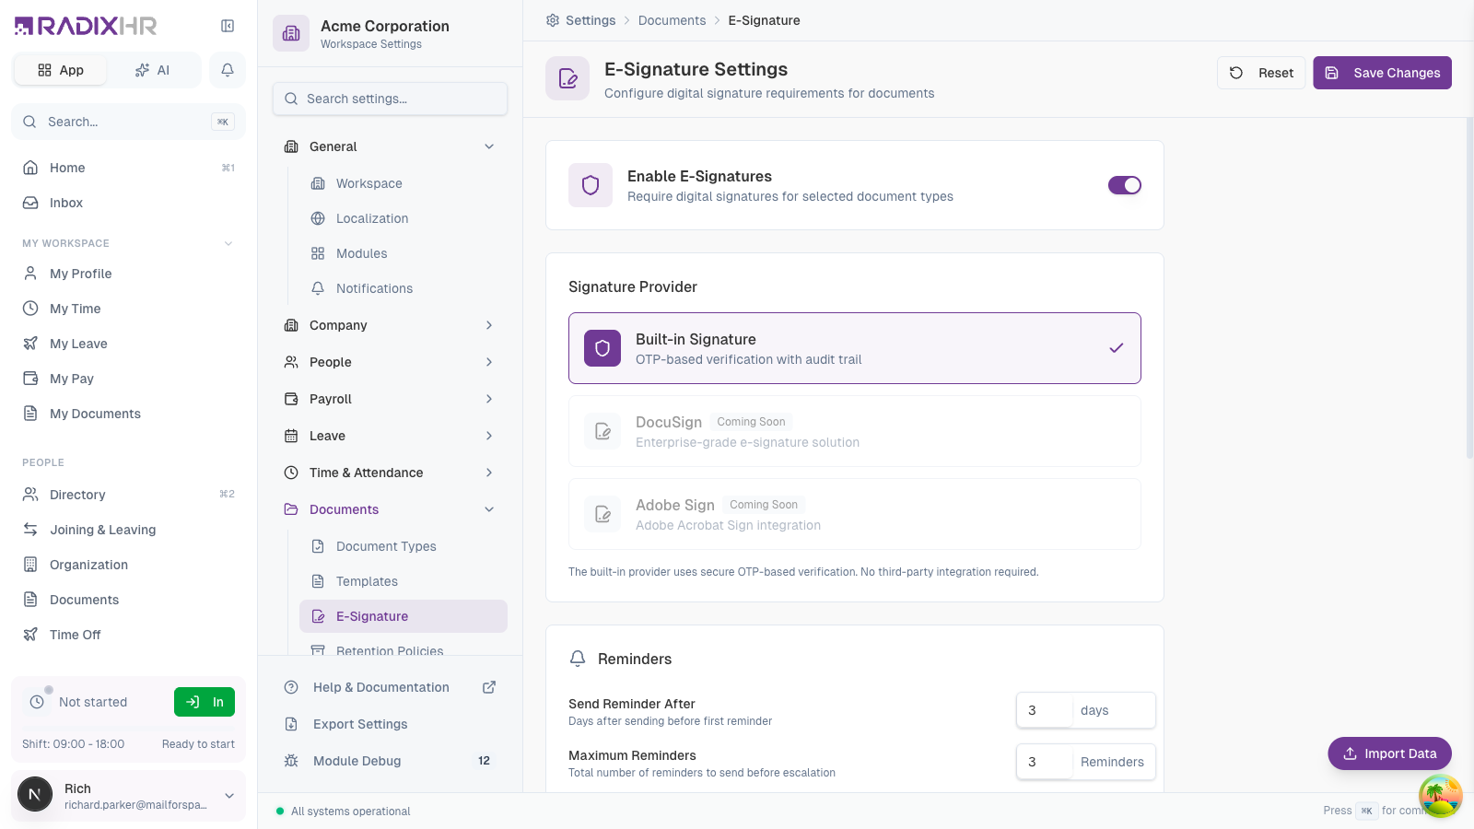The height and width of the screenshot is (829, 1474).
Task: Open external link icon beside Help & Documentation
Action: pyautogui.click(x=489, y=687)
